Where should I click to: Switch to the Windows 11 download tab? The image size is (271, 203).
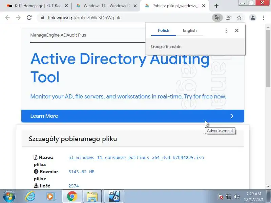click(x=106, y=6)
